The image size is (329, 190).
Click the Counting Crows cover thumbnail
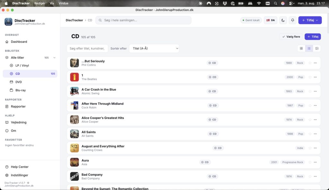(74, 148)
